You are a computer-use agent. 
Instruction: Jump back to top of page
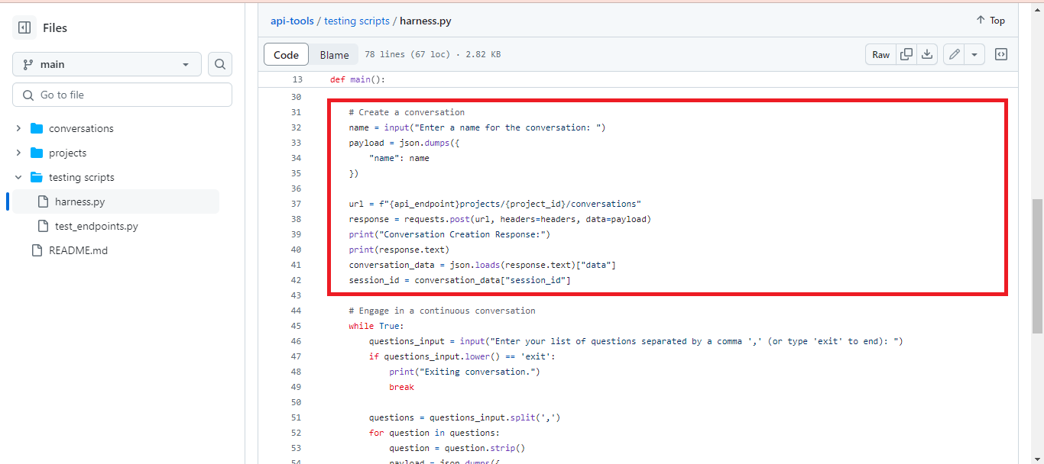[990, 21]
